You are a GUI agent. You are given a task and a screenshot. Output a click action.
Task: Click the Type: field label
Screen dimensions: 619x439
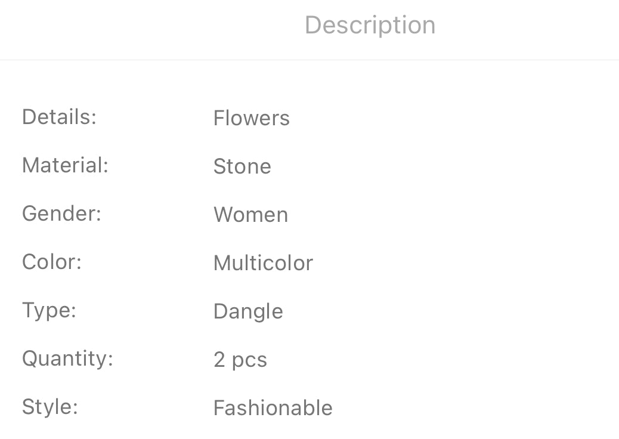point(49,310)
